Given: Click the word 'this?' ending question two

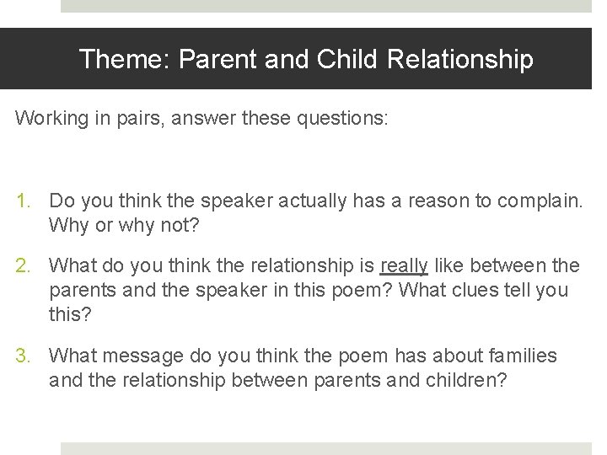Looking at the screenshot, I should point(72,315).
